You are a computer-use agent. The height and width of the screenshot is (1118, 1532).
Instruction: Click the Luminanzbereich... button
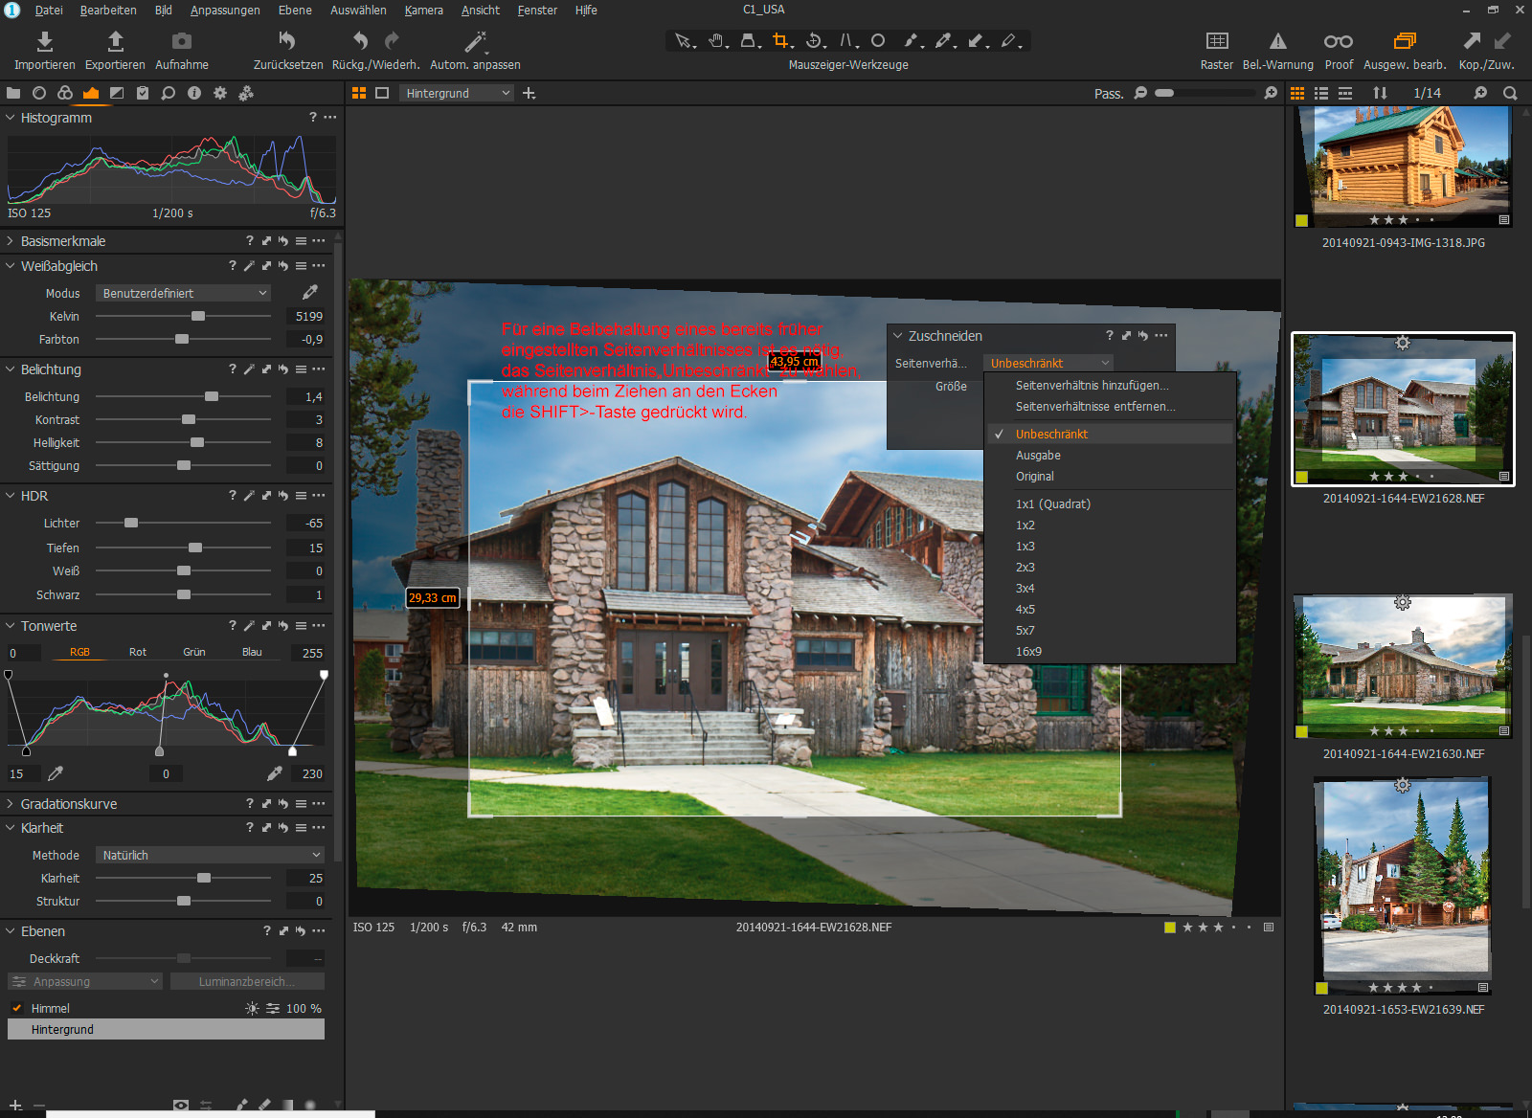tap(247, 981)
